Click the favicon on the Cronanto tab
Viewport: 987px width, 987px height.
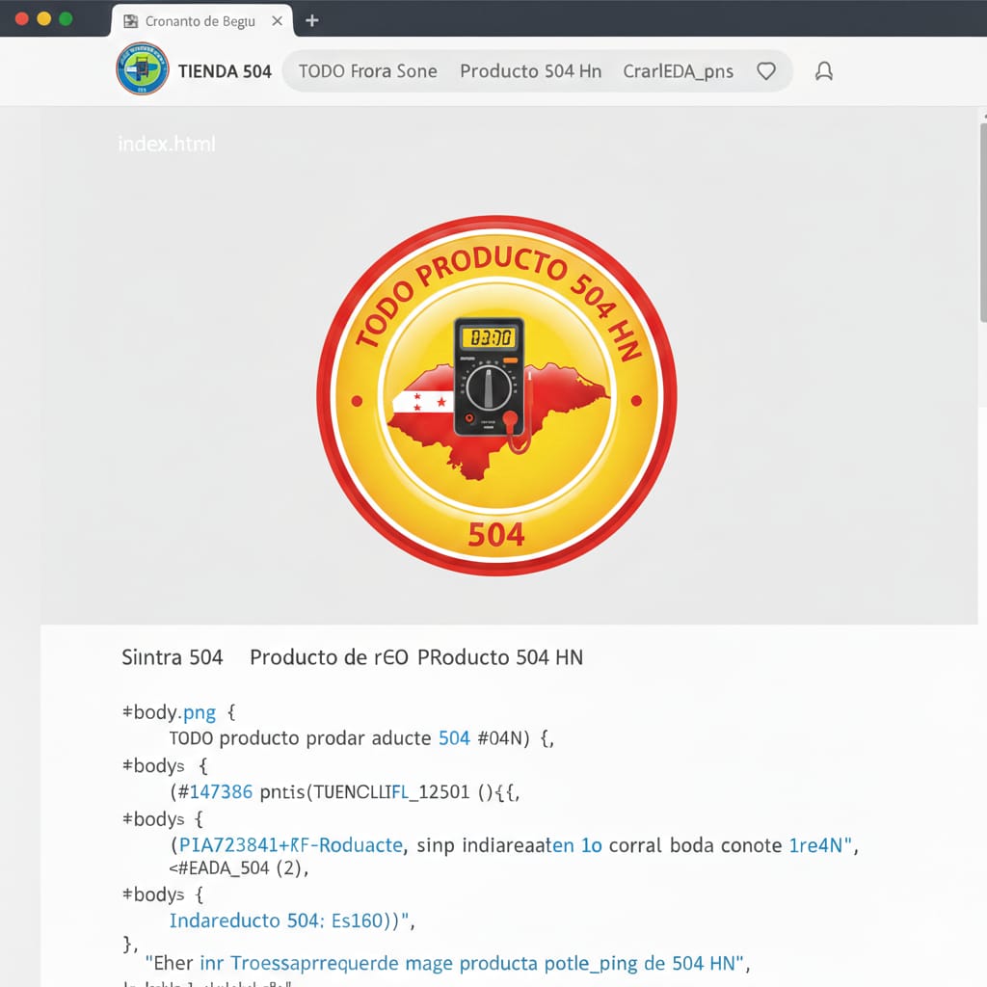pos(132,19)
